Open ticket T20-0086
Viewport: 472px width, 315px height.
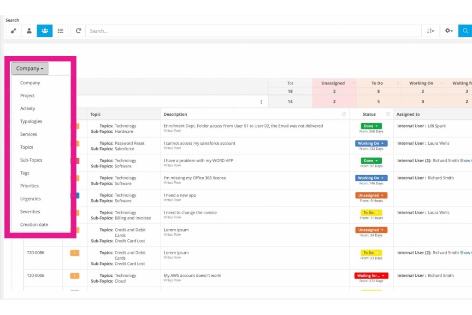click(35, 253)
